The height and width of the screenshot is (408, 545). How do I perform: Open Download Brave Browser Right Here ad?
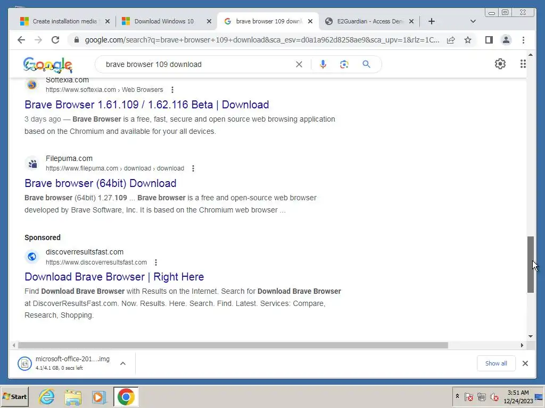114,277
